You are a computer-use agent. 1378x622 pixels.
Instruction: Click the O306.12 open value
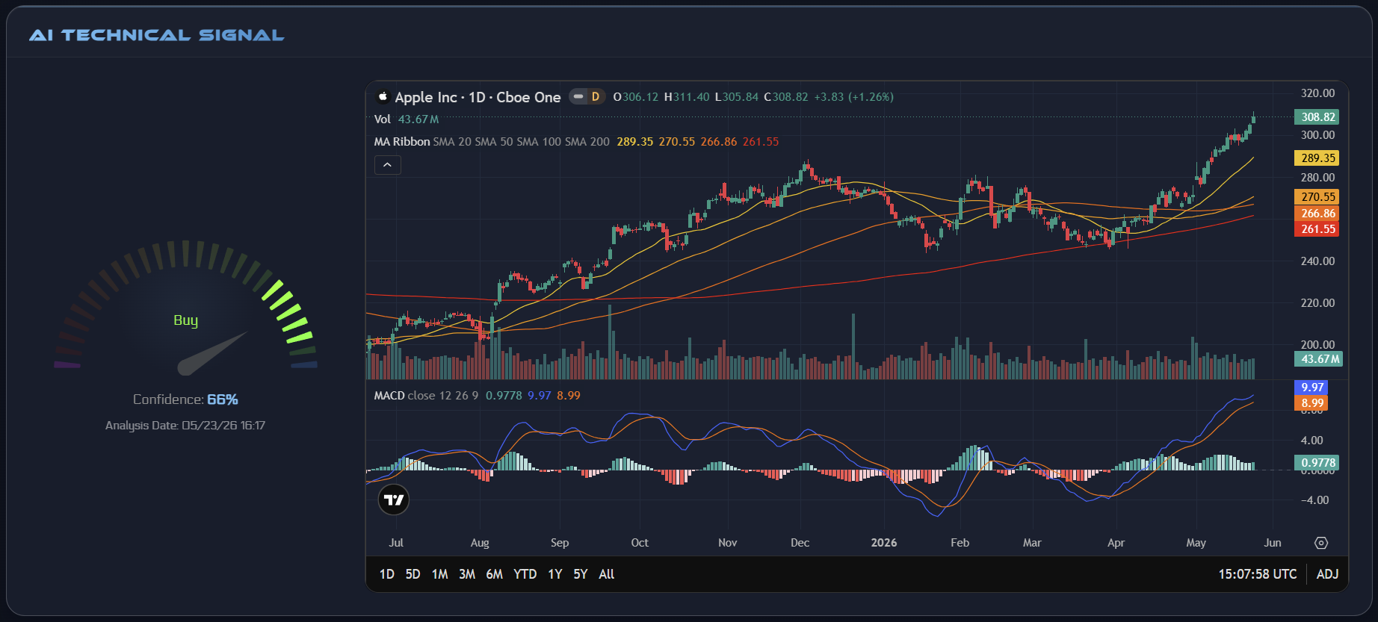[x=636, y=97]
